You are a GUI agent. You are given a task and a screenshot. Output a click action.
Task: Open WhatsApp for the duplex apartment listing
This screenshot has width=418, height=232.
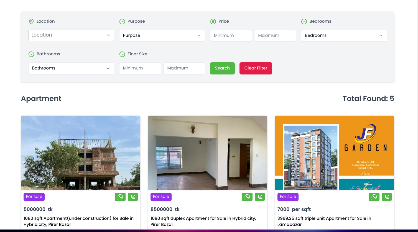247,197
